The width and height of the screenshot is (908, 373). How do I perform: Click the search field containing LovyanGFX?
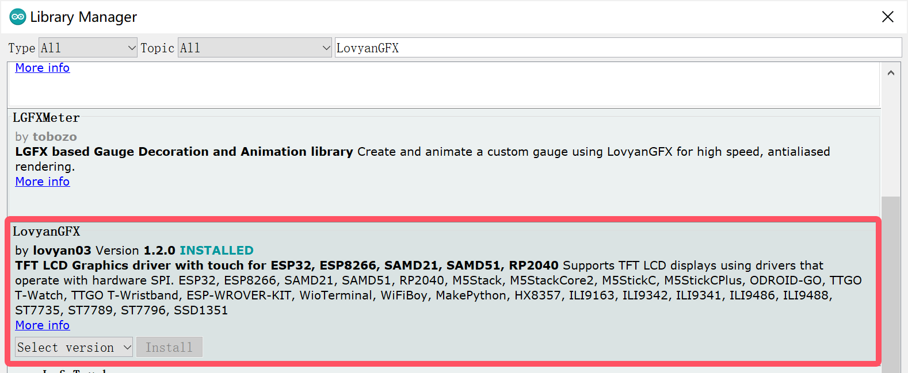pyautogui.click(x=618, y=48)
